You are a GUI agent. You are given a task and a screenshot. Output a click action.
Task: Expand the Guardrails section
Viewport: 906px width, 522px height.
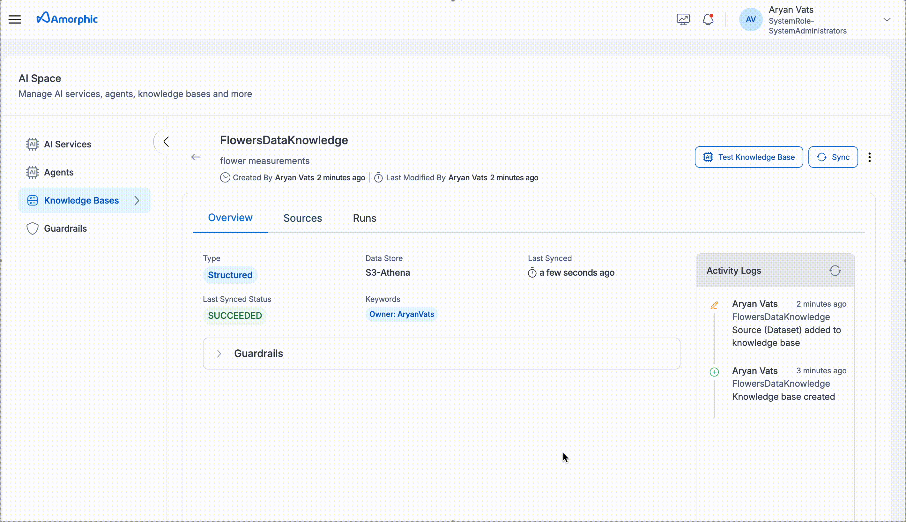pyautogui.click(x=219, y=354)
